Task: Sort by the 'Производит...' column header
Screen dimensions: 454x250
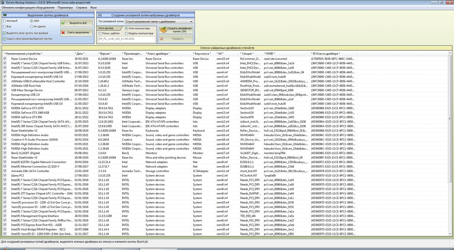Action: pyautogui.click(x=133, y=54)
